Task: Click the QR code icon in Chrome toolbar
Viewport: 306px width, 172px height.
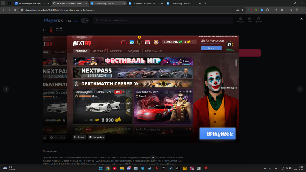Action: (276, 10)
